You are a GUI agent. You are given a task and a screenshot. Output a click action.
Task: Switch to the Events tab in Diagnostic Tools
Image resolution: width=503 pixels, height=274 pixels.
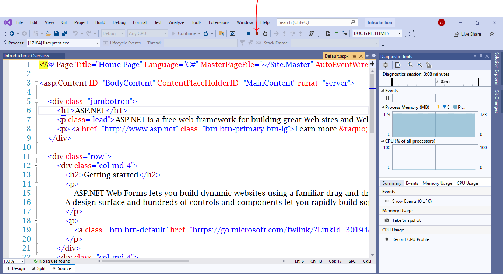(x=412, y=183)
